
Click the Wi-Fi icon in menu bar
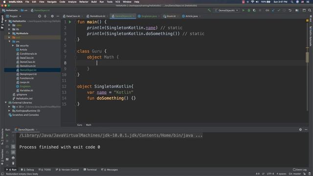(252, 2)
